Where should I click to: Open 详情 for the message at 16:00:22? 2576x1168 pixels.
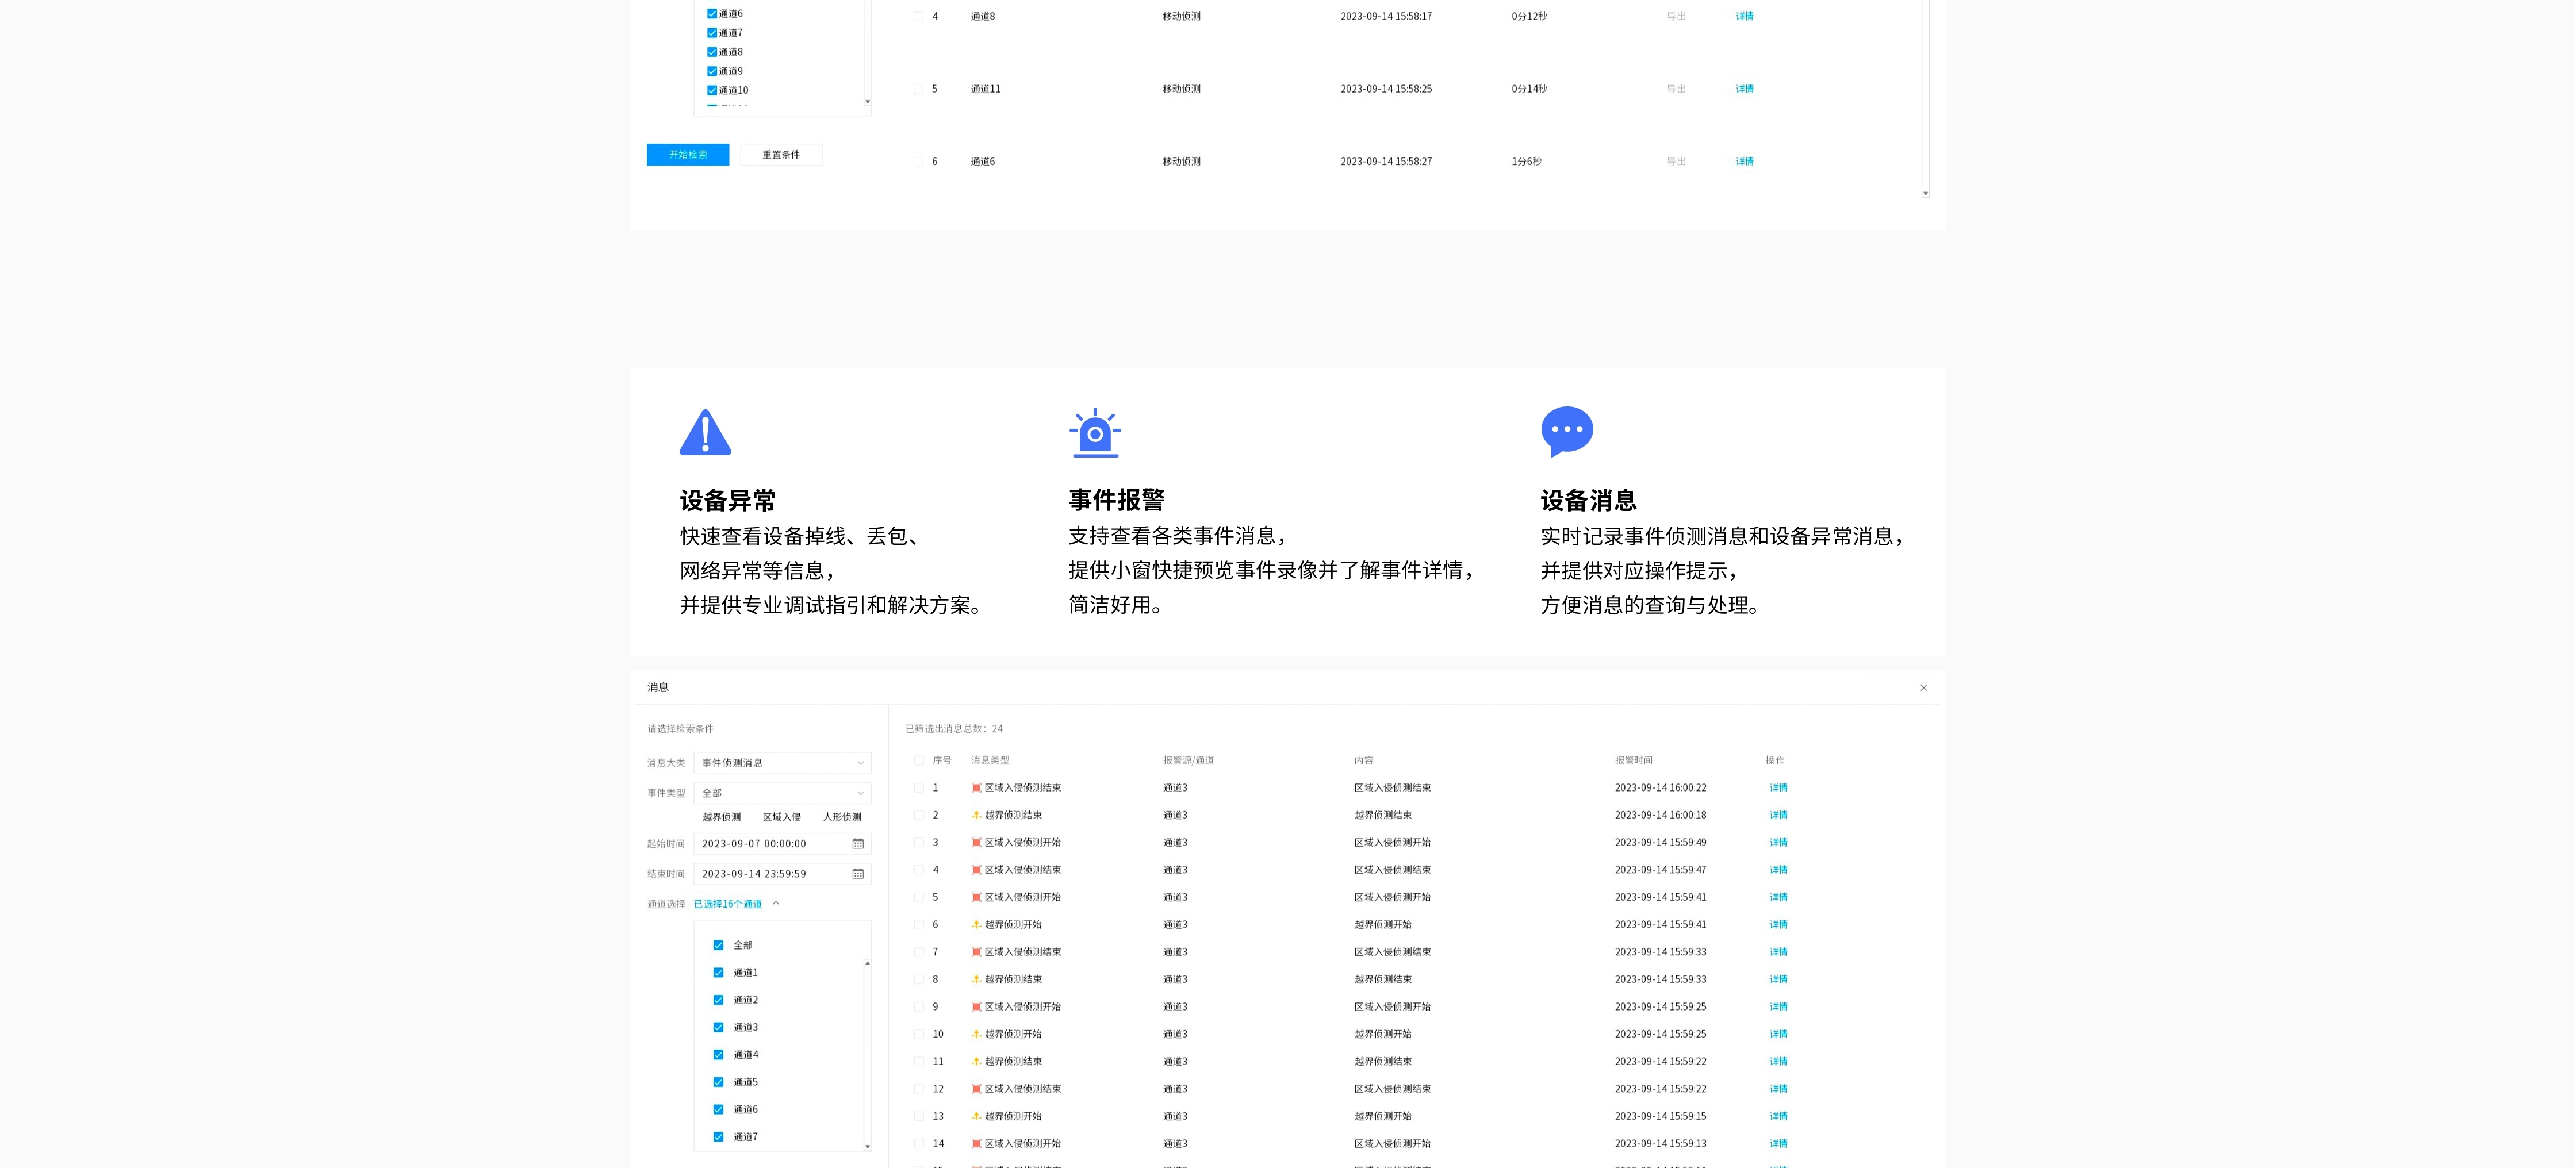point(1778,788)
